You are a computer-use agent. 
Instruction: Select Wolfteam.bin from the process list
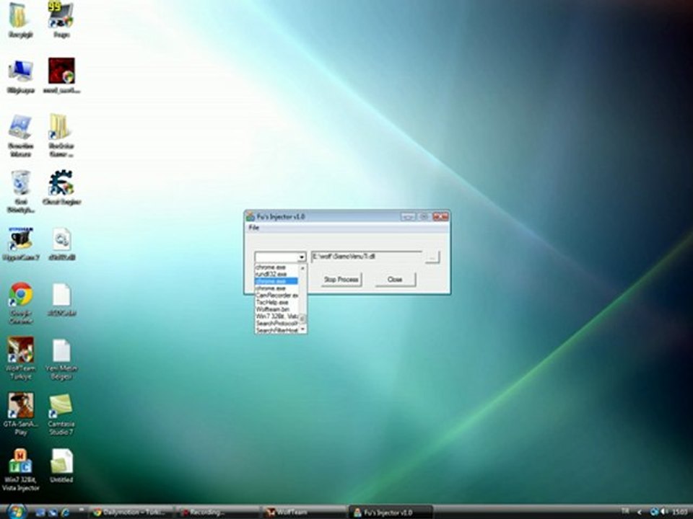(x=276, y=309)
